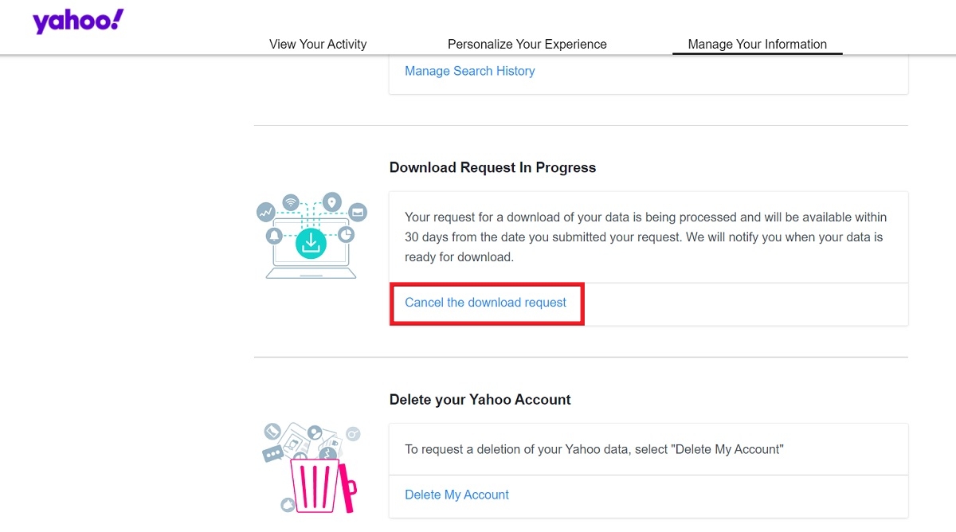Cancel the download request

(485, 303)
